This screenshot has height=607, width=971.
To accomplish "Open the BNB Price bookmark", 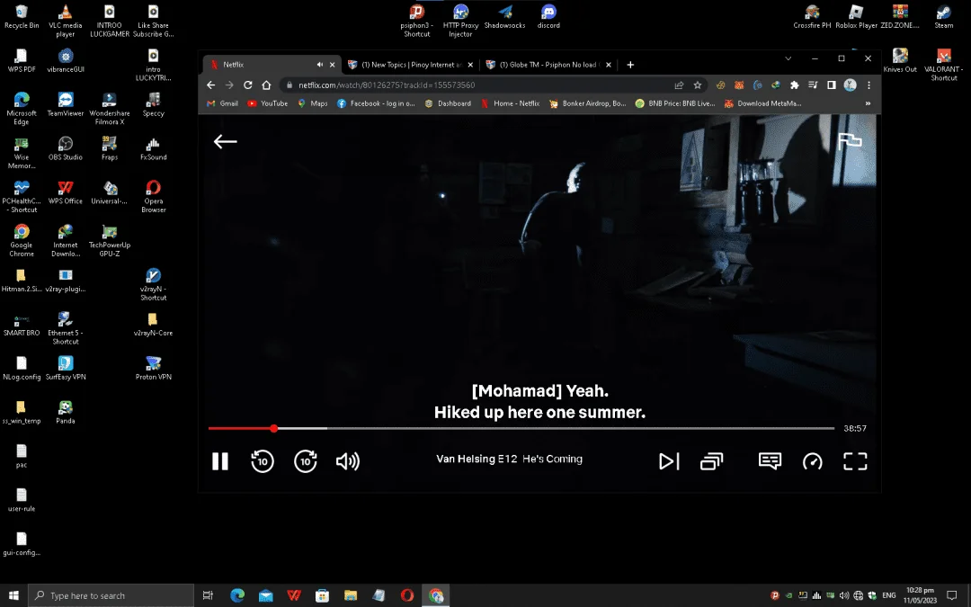I will coord(675,103).
